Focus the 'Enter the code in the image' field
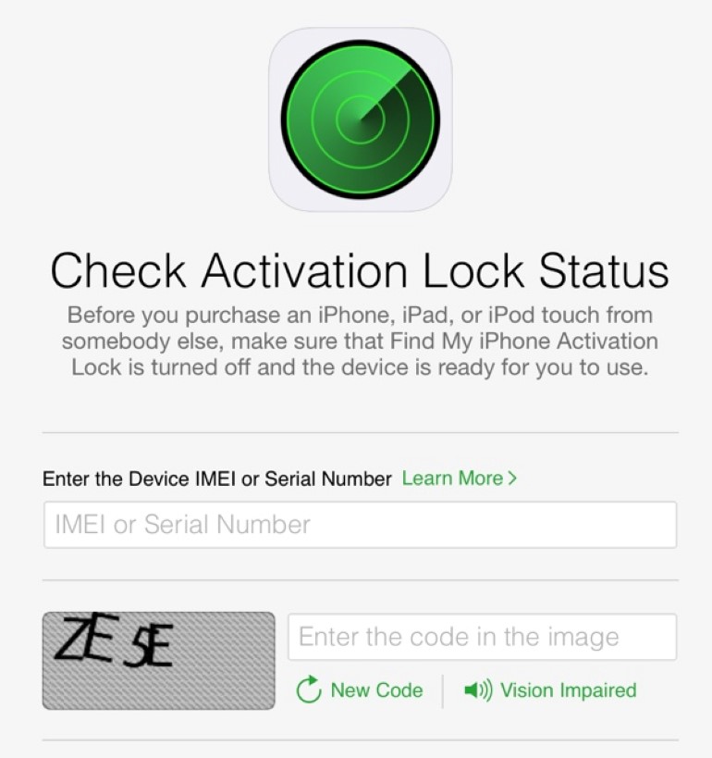This screenshot has width=712, height=758. pos(483,637)
